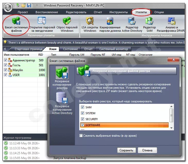This screenshot has height=164, width=188.
Task: Close the Бэкап системных файлов dialog
Action: click(174, 60)
